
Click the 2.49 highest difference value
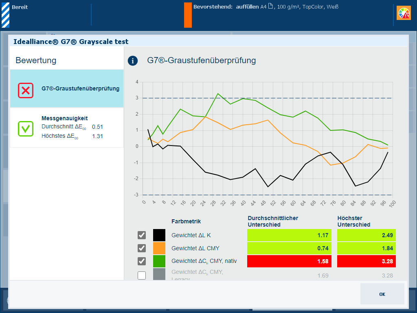pyautogui.click(x=387, y=235)
